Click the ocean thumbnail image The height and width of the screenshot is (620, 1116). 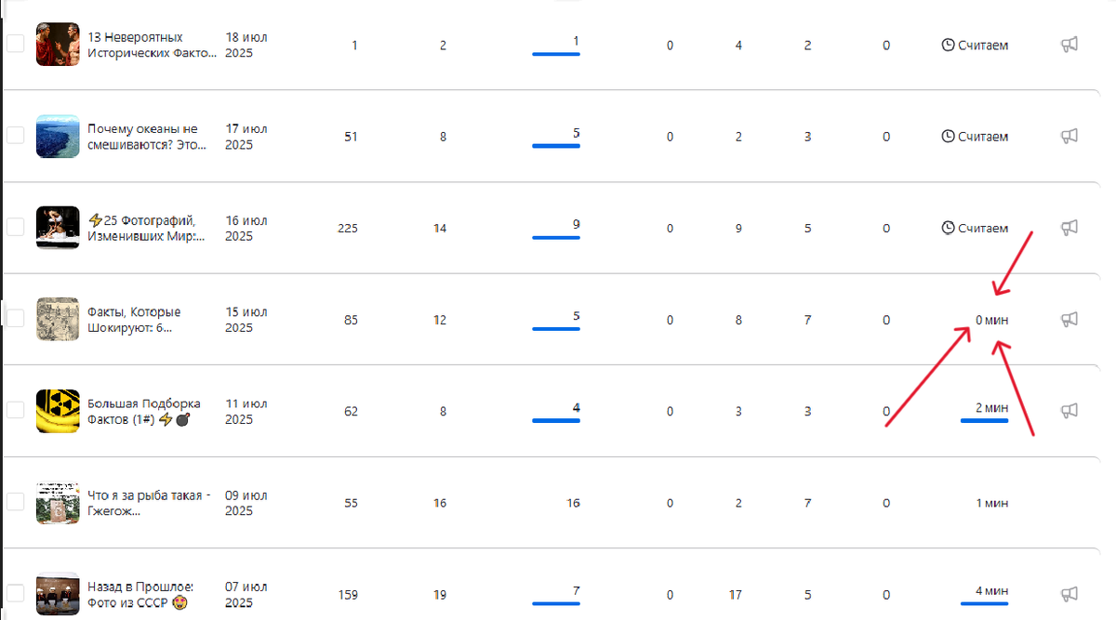tap(58, 136)
